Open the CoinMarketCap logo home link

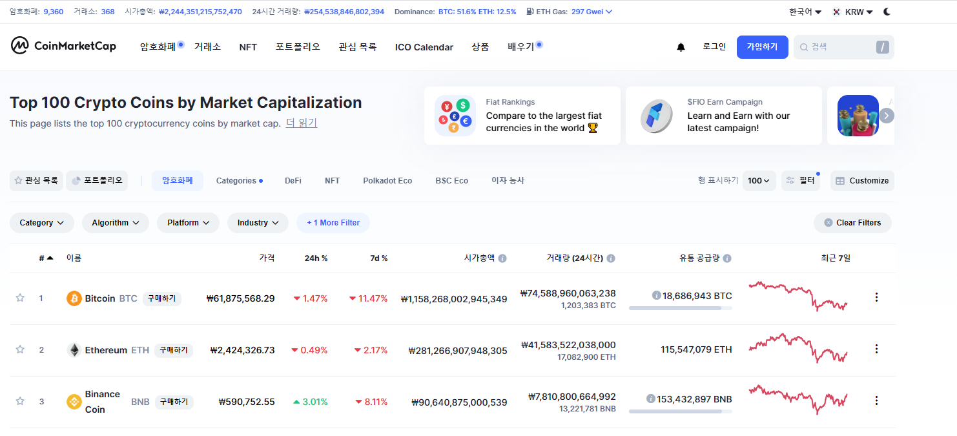63,46
